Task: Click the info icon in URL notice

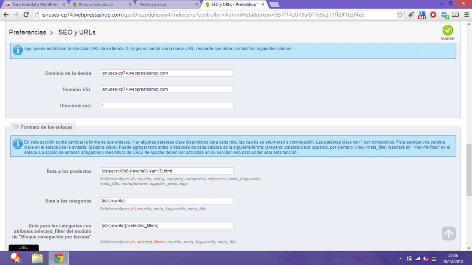Action: [18, 50]
